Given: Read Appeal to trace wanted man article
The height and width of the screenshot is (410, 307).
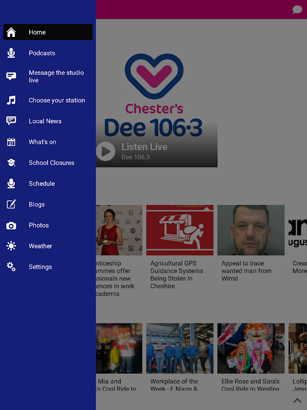Looking at the screenshot, I should pyautogui.click(x=247, y=271).
